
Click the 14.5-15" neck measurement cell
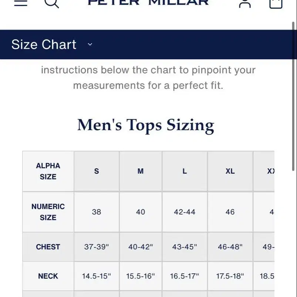(97, 276)
